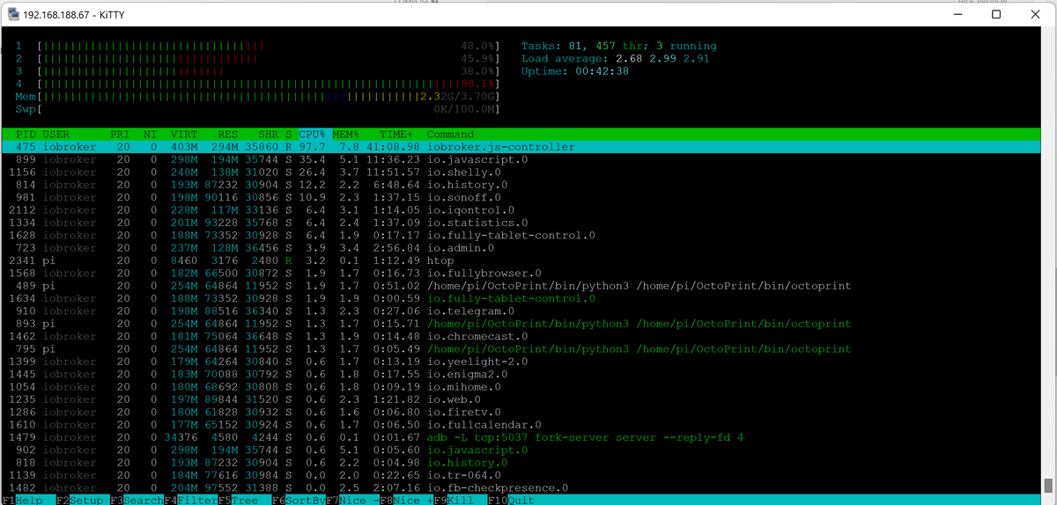Viewport: 1057px width, 505px height.
Task: Select the adb fork-server process row
Action: pos(520,437)
